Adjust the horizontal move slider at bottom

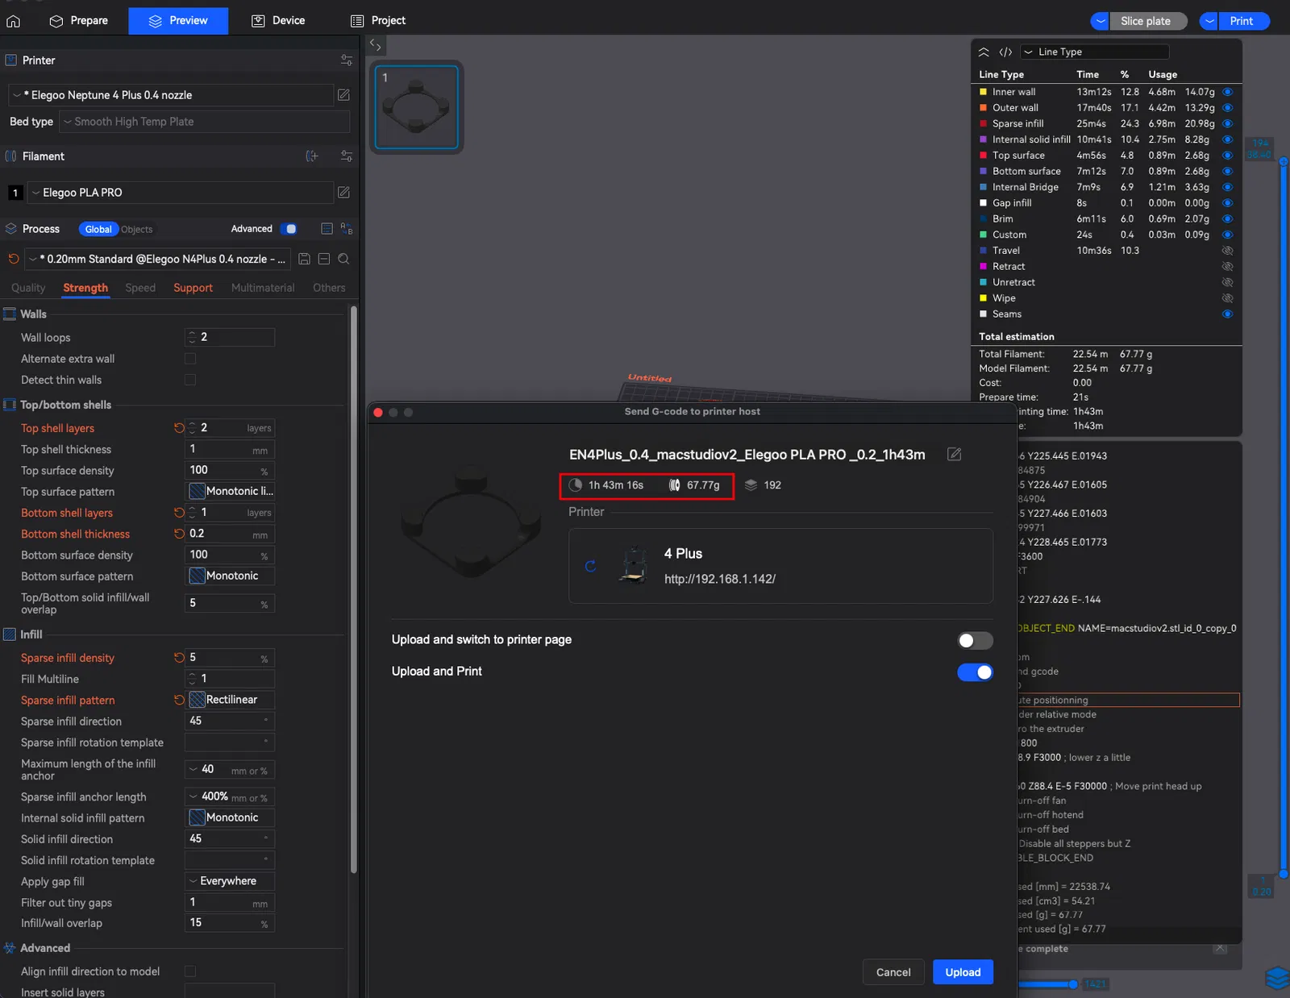pos(1073,984)
